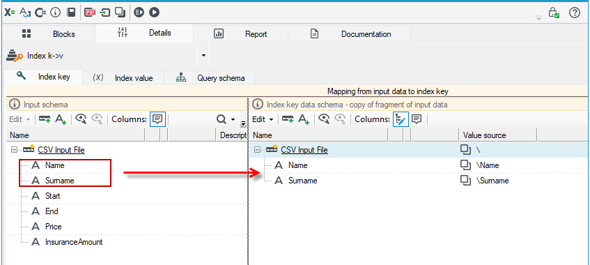Open search dropdown arrow in Input schema toolbar
The image size is (590, 265).
click(x=233, y=119)
